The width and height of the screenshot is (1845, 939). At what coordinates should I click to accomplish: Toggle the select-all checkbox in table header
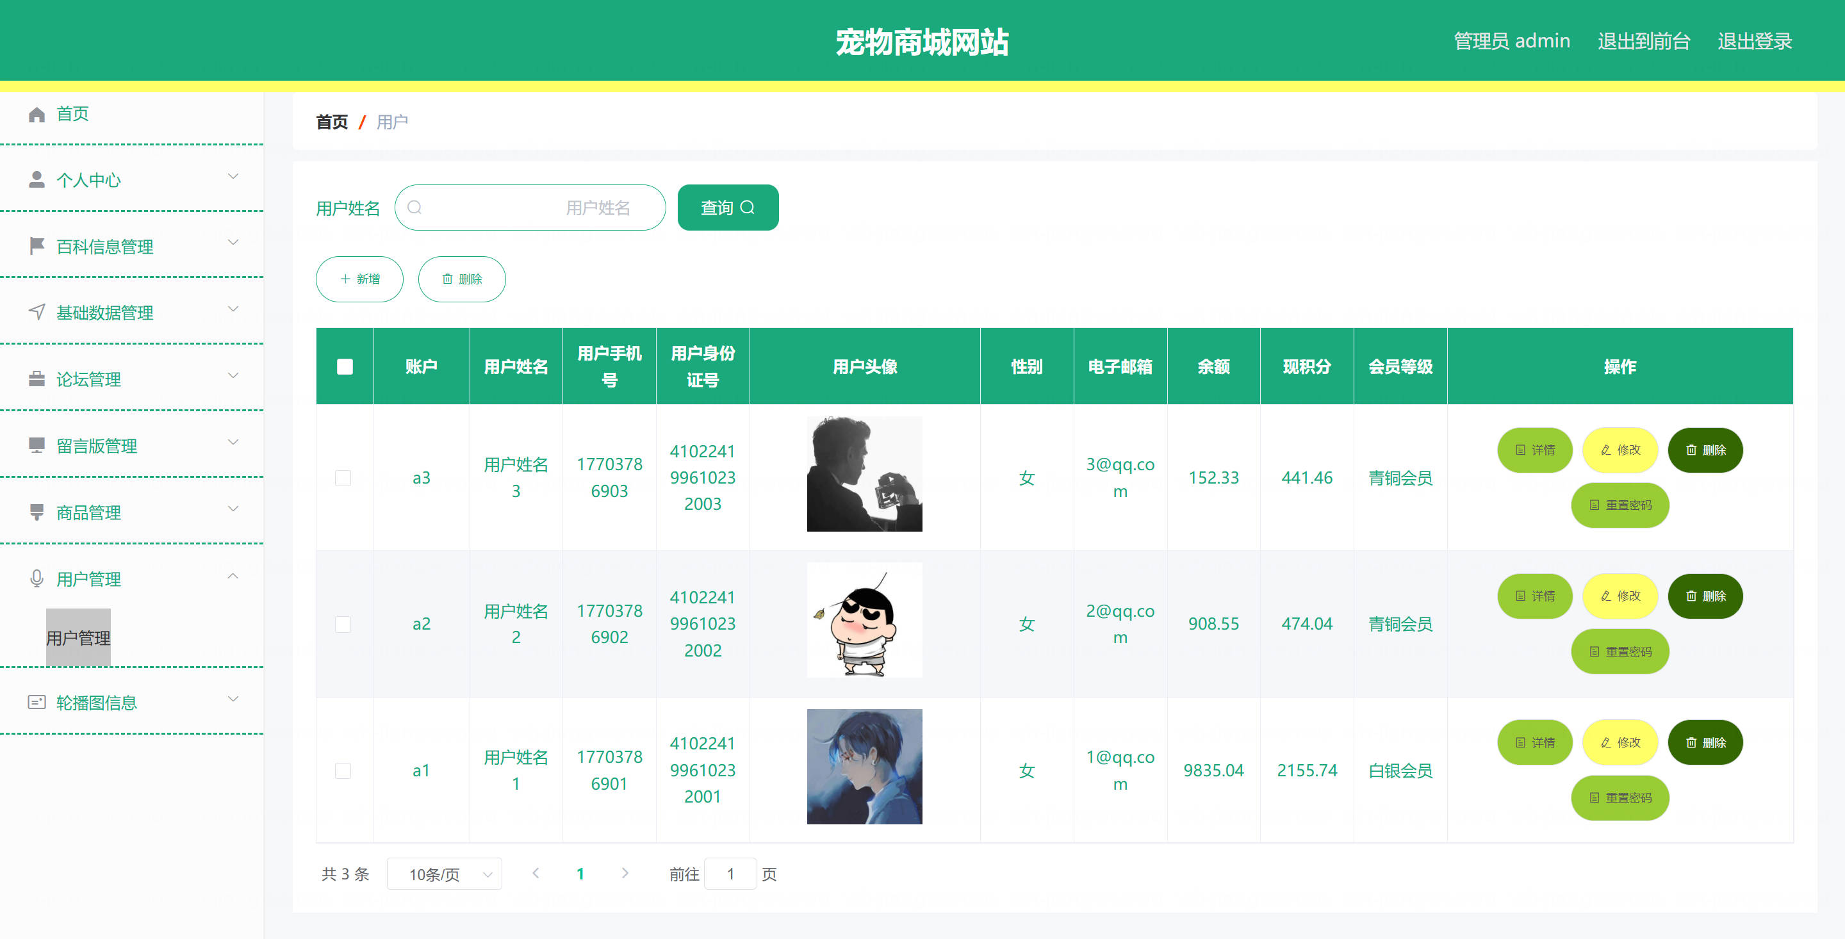click(345, 367)
